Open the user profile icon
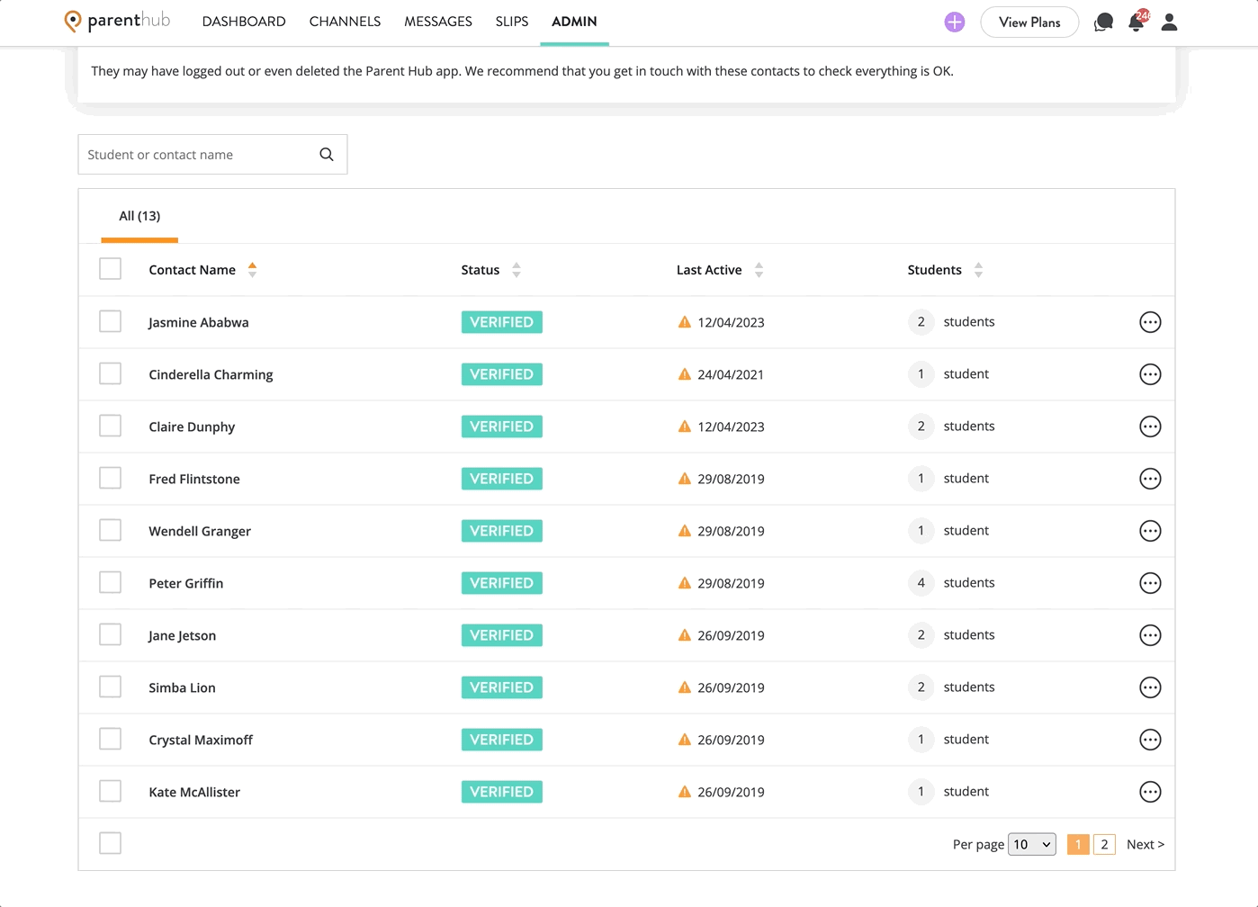The width and height of the screenshot is (1258, 907). pos(1169,22)
